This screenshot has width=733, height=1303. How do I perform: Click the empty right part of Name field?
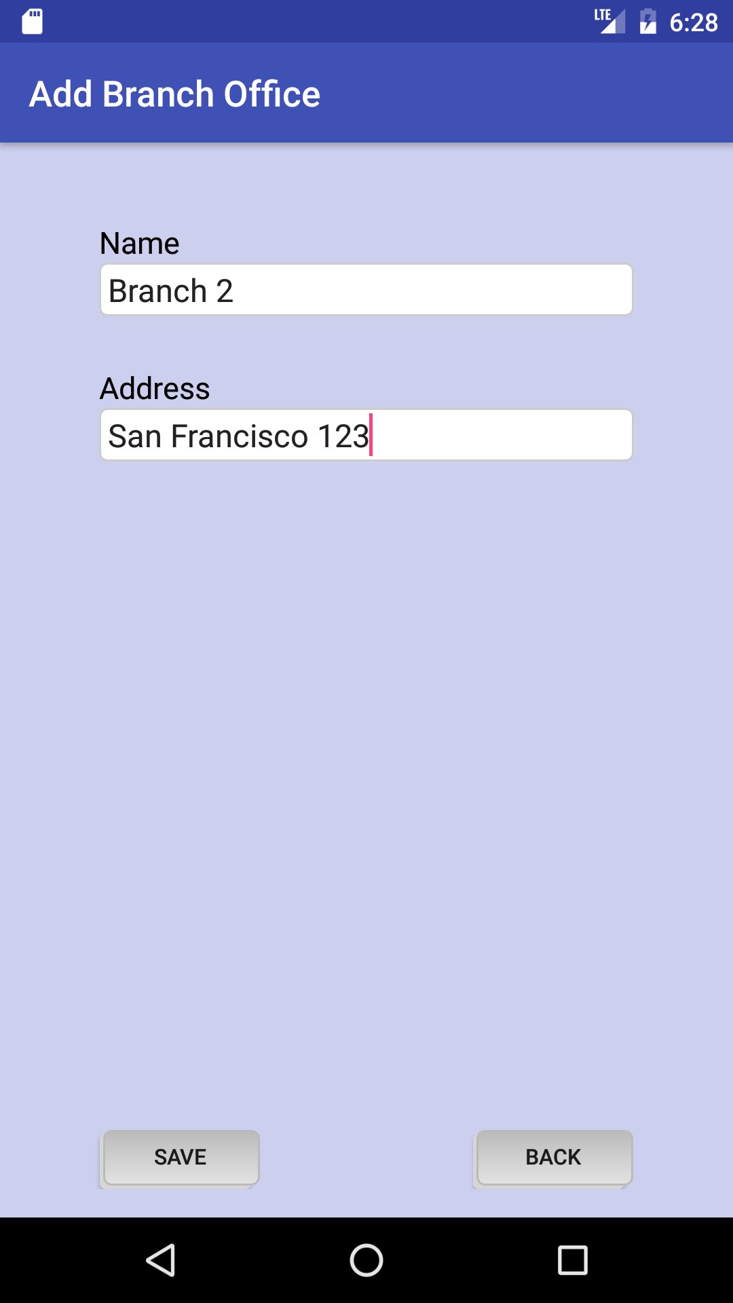434,290
